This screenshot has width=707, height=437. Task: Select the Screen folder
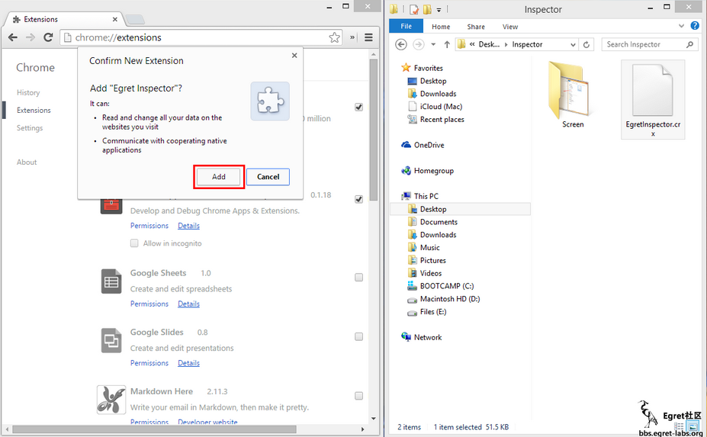coord(570,95)
